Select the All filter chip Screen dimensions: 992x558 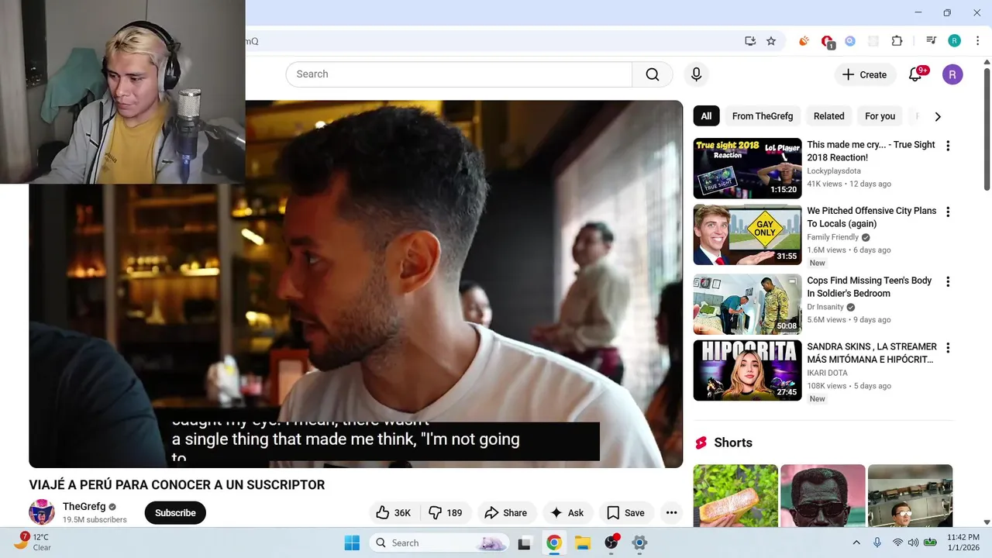click(x=706, y=116)
